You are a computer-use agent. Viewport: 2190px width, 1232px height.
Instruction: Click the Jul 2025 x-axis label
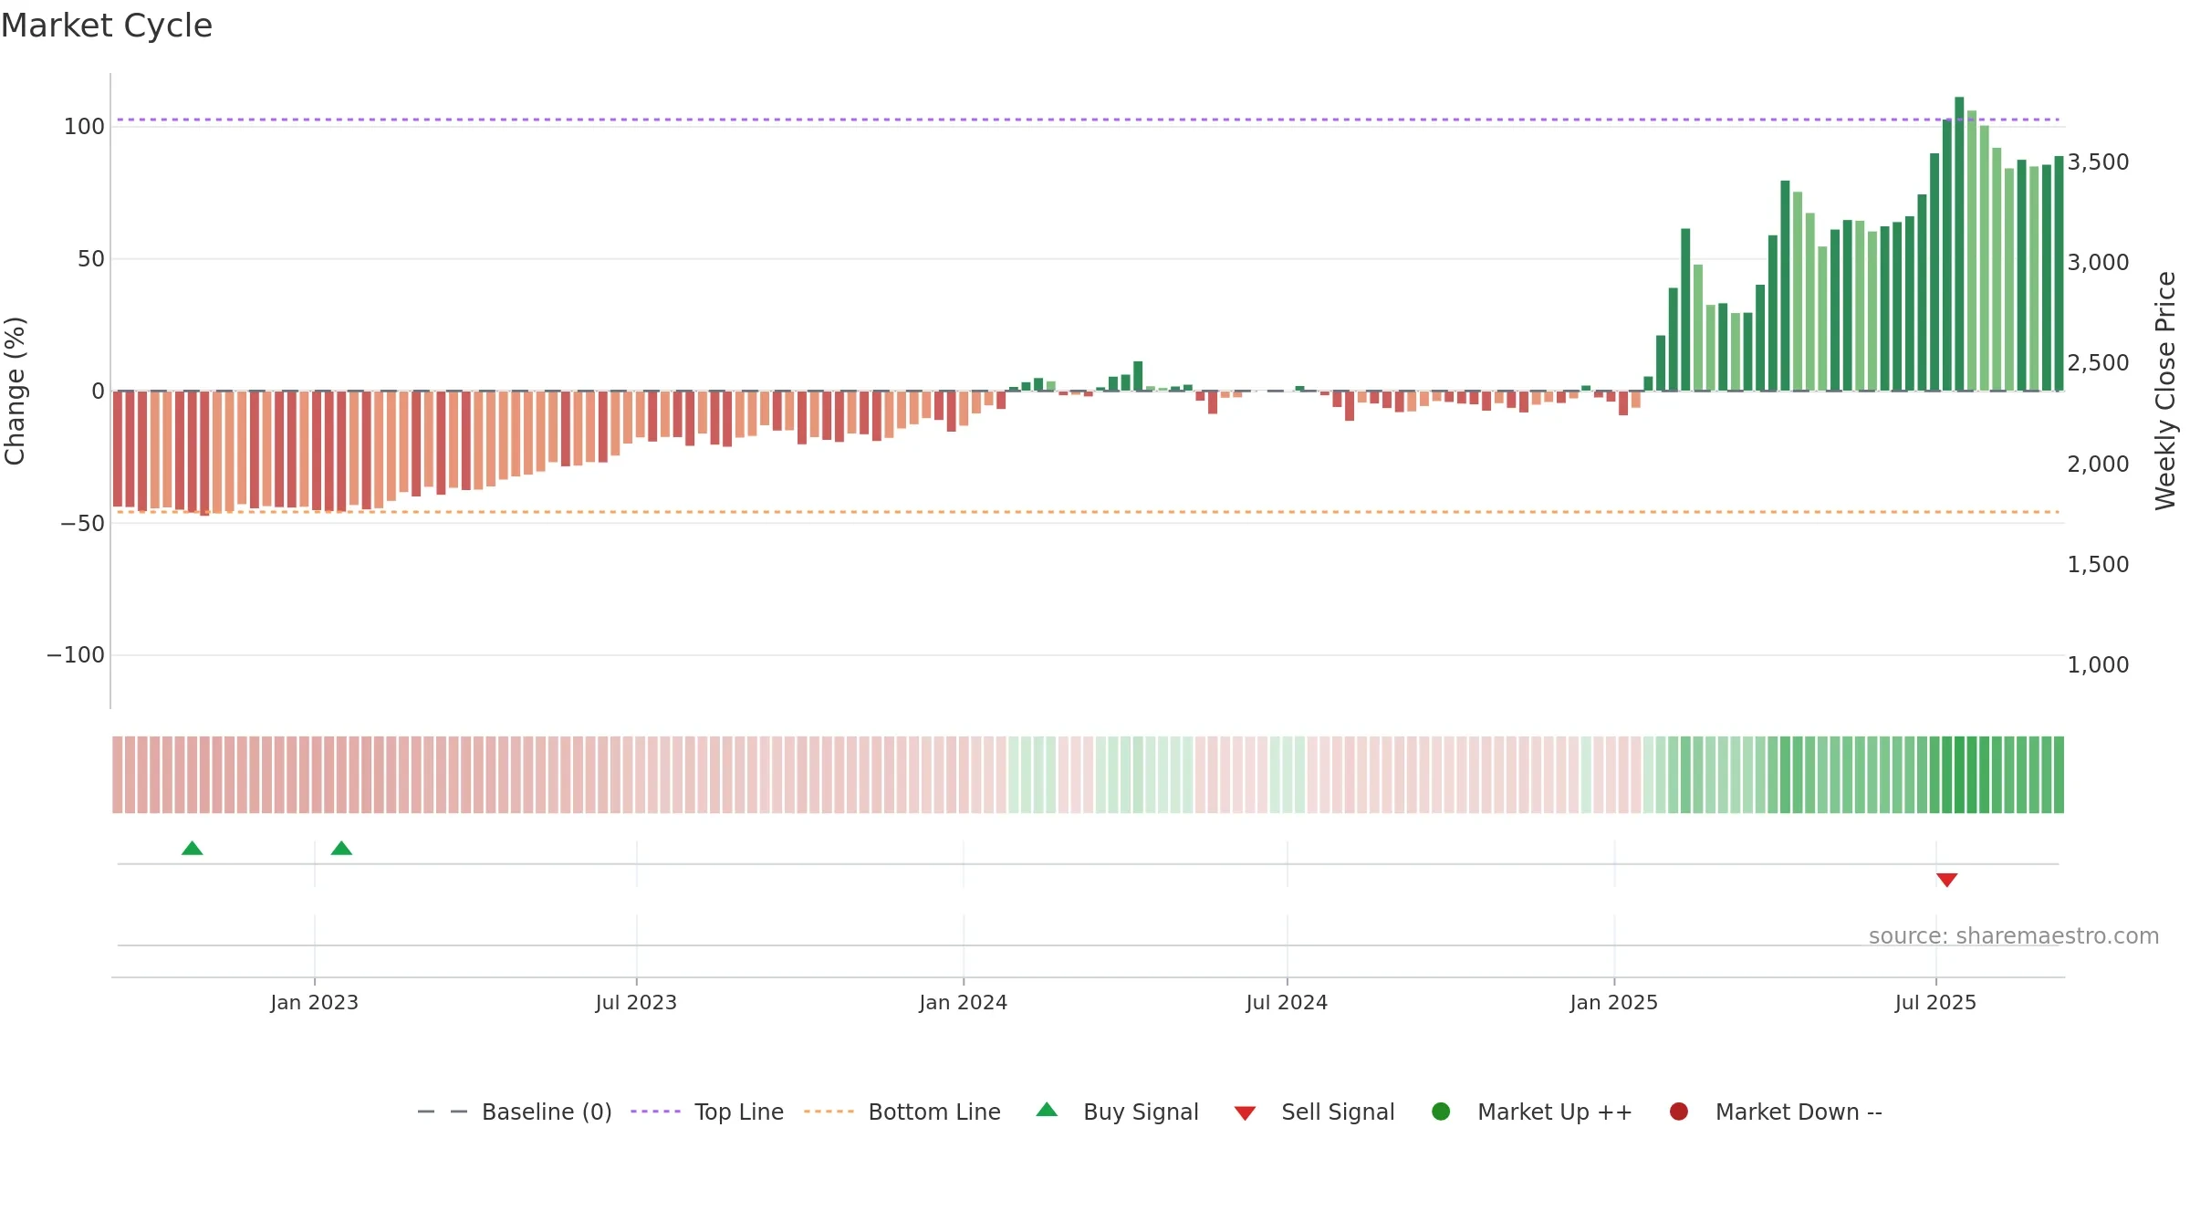coord(1935,1002)
